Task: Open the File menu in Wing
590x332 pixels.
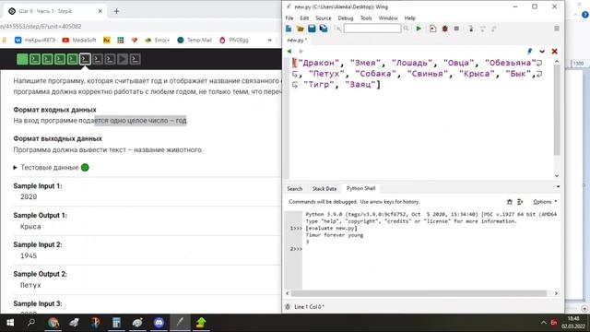Action: point(289,18)
